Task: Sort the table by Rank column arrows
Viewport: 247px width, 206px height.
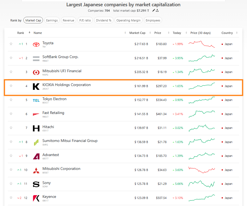Action: (29, 33)
